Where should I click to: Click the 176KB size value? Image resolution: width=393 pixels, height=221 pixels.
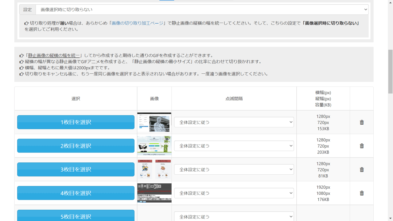pyautogui.click(x=323, y=200)
